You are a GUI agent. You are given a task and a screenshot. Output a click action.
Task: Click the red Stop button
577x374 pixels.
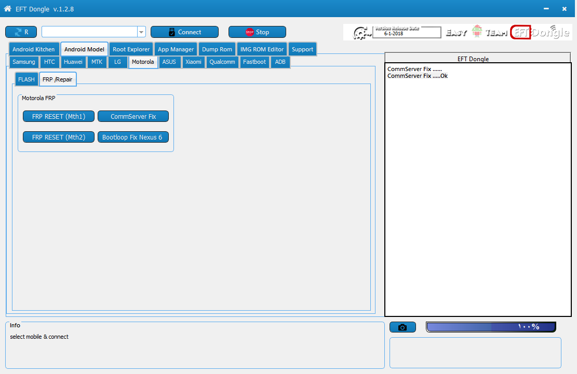257,32
